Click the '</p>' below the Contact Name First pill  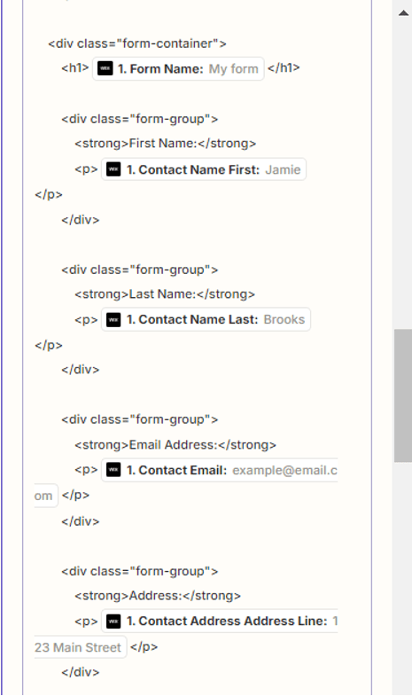(49, 194)
